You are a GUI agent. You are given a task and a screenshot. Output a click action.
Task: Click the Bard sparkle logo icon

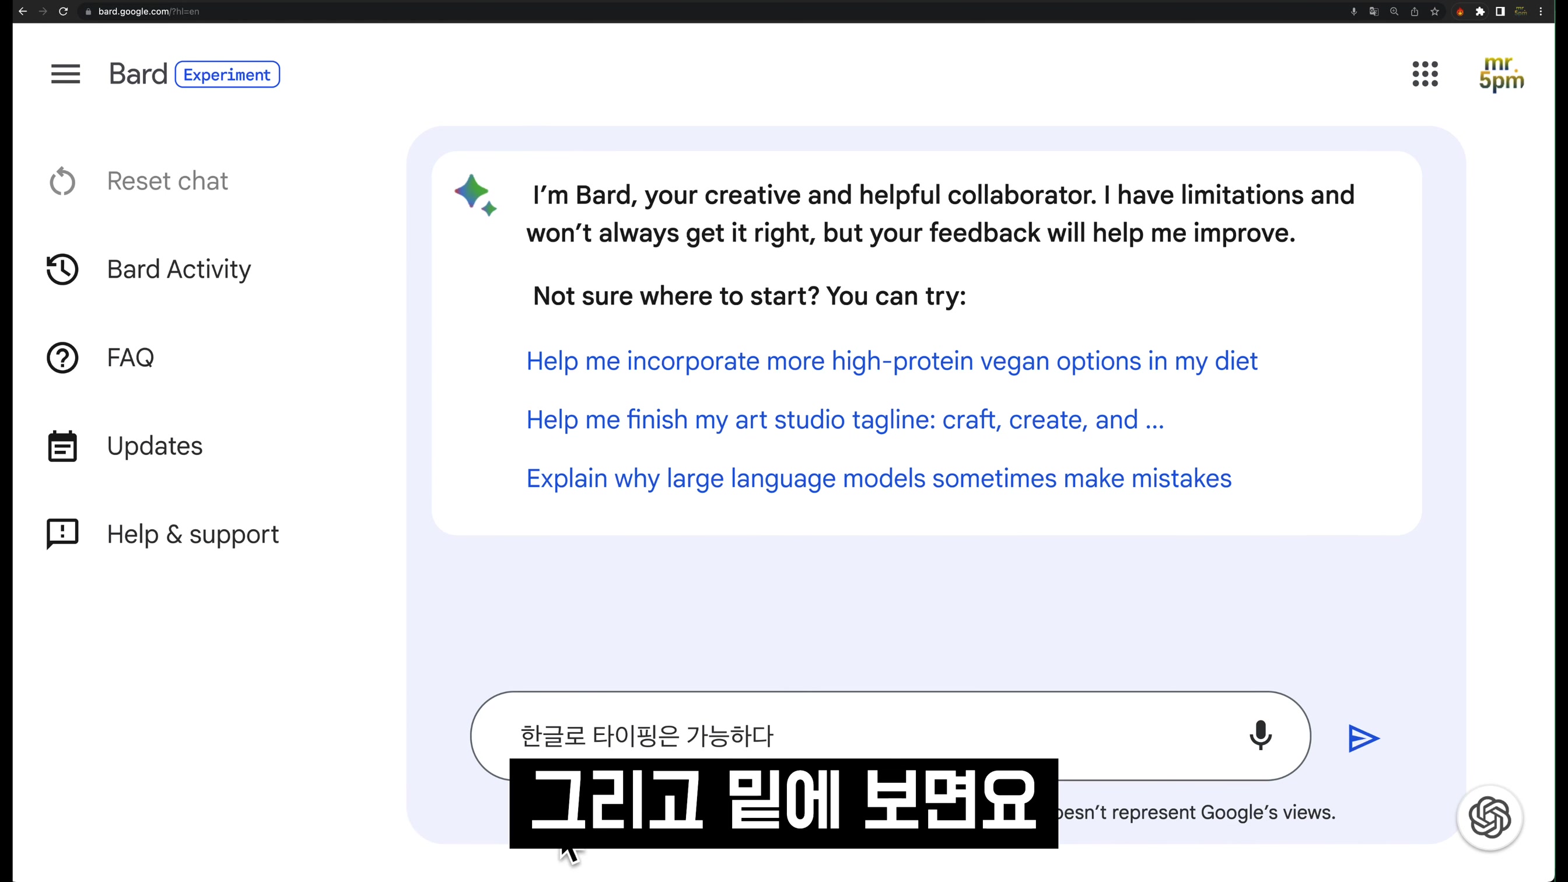(475, 195)
